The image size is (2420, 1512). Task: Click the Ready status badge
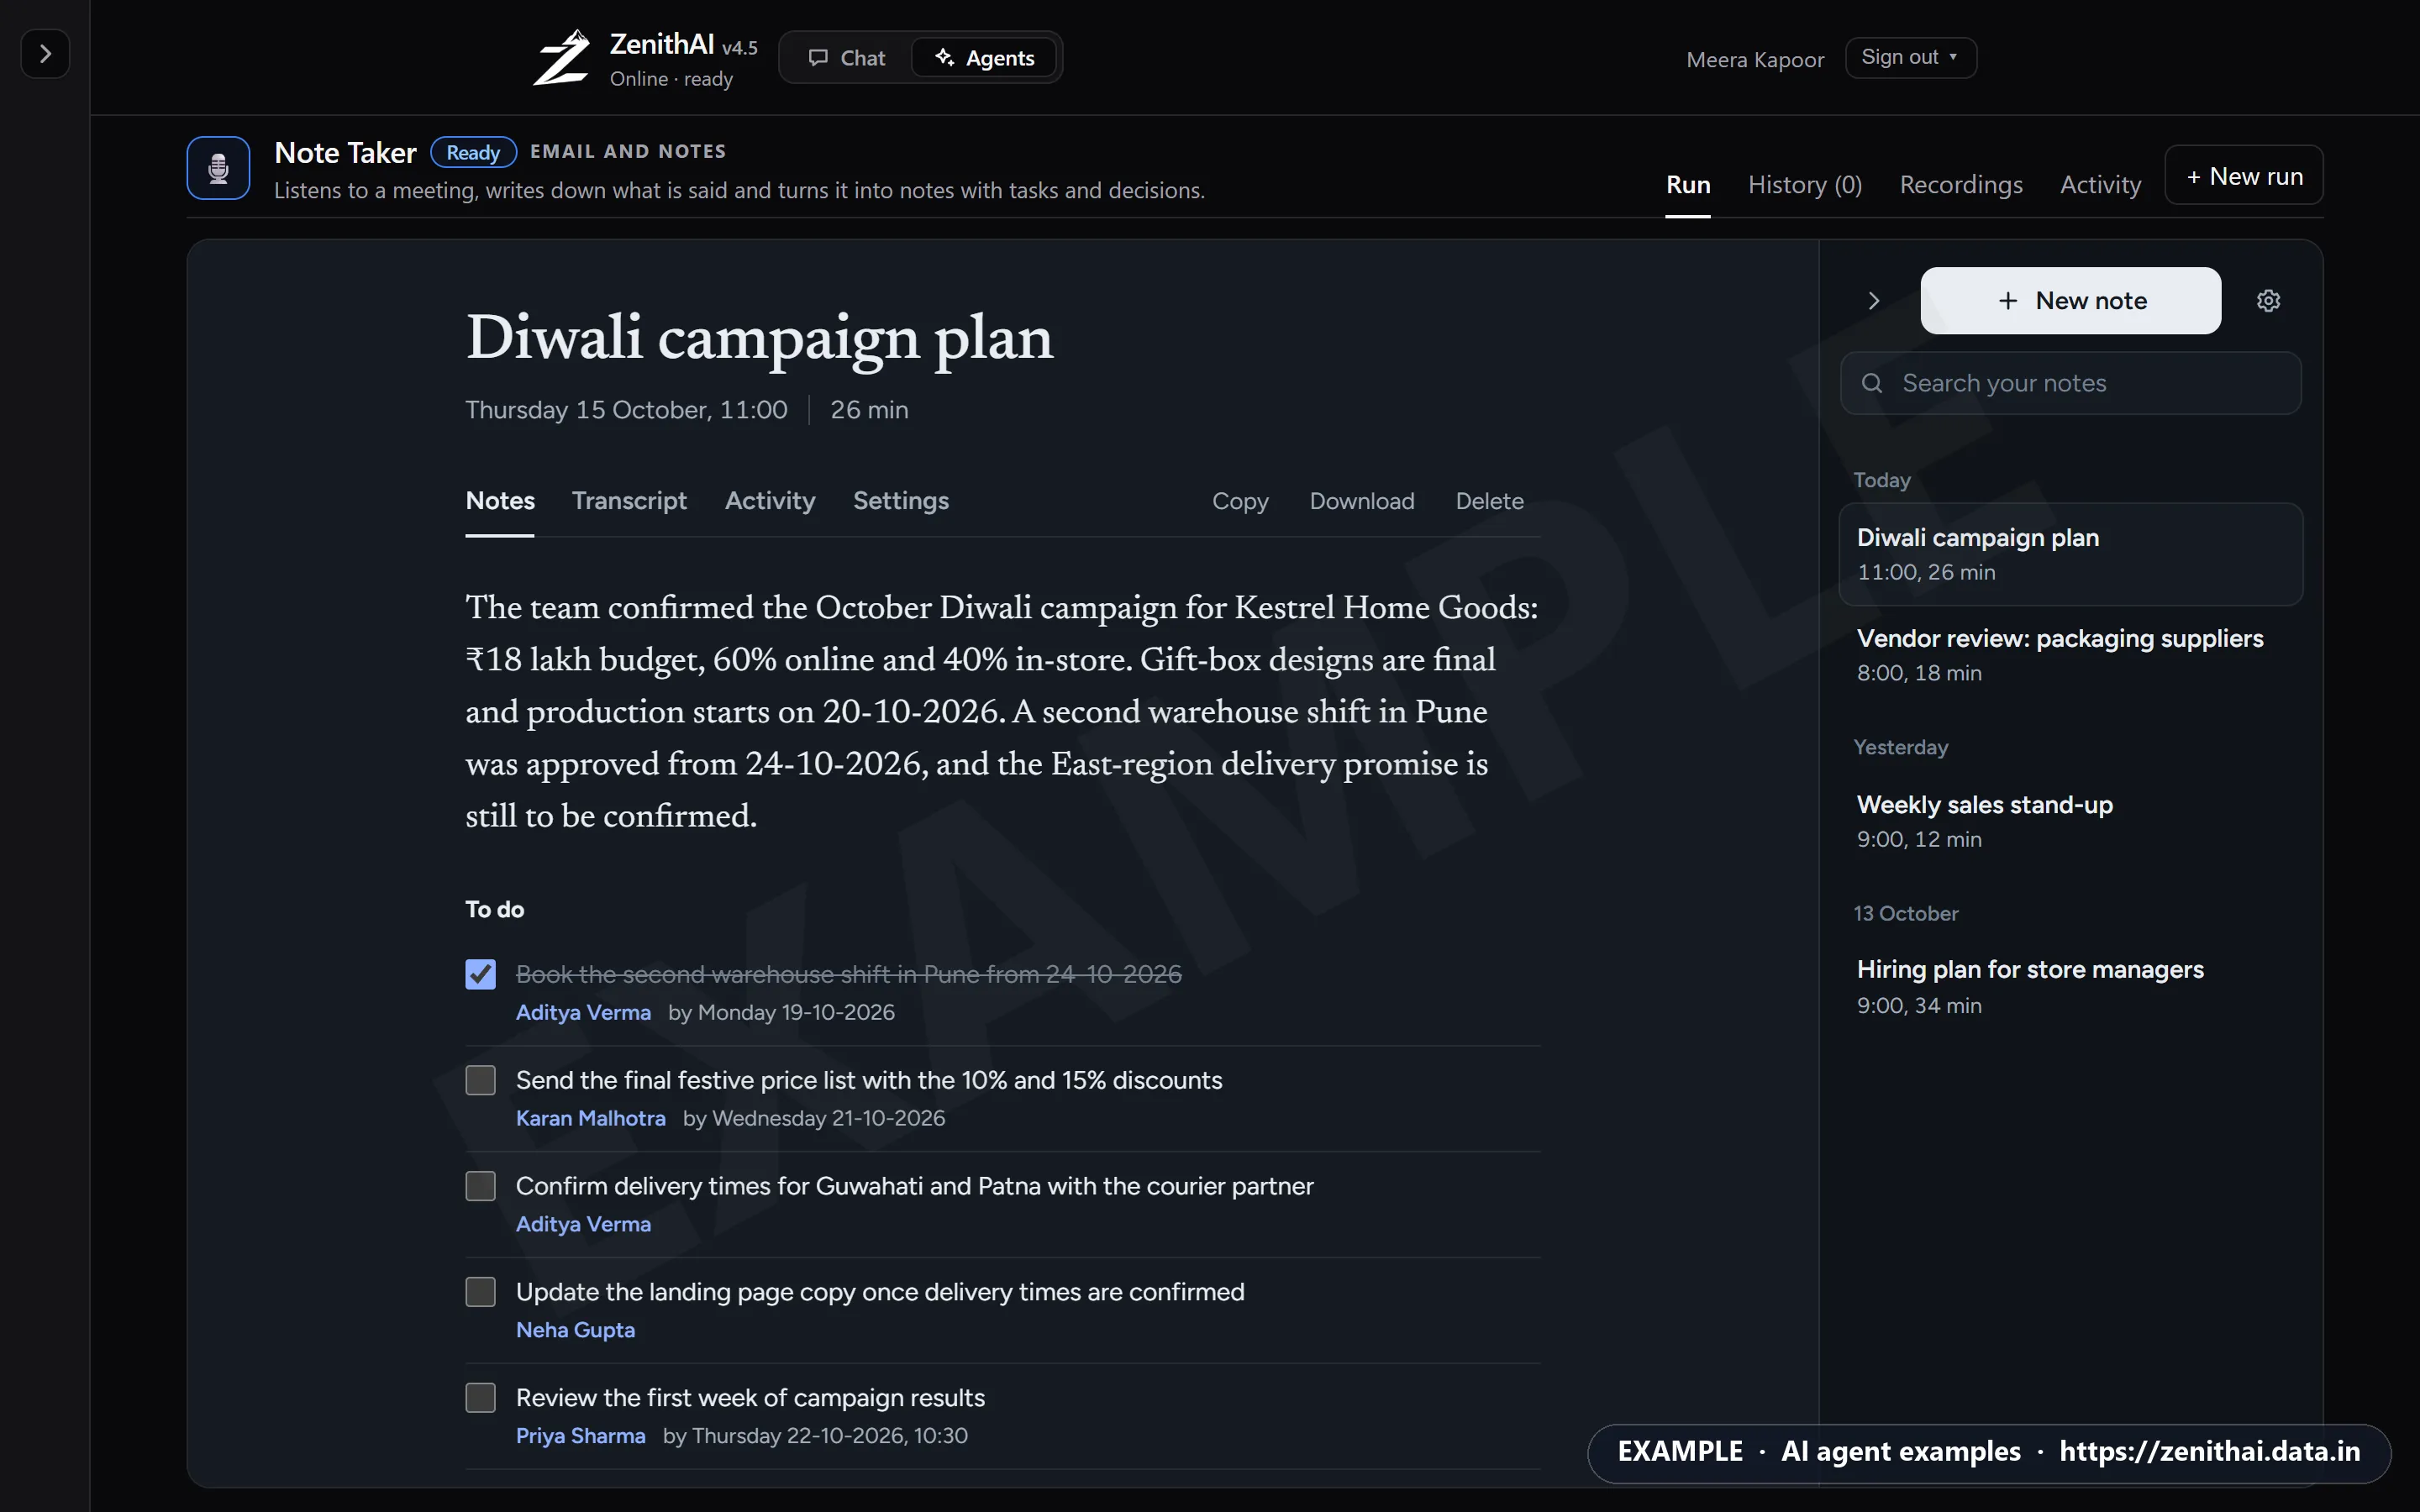click(x=473, y=152)
